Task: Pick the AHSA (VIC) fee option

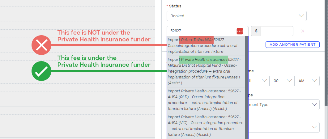Action: (206, 126)
